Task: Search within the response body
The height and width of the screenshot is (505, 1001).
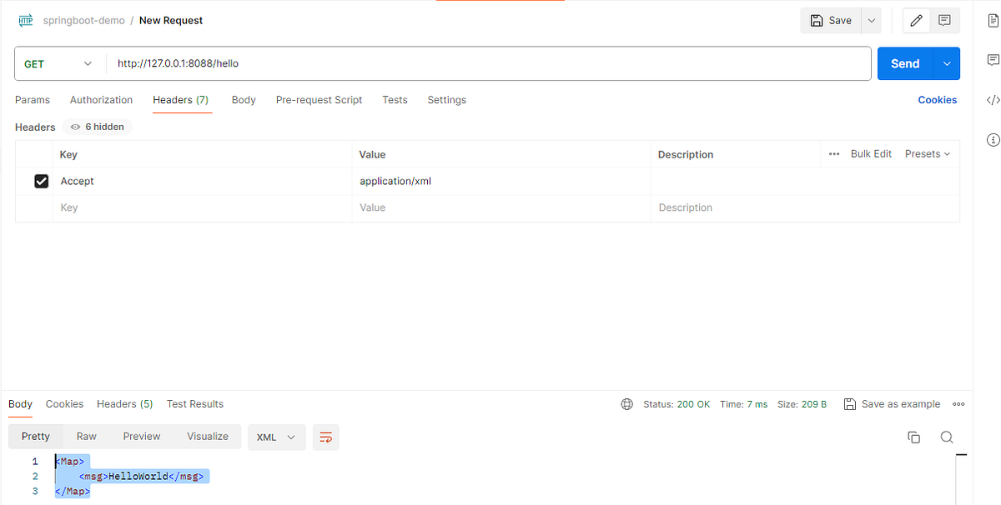Action: [946, 437]
